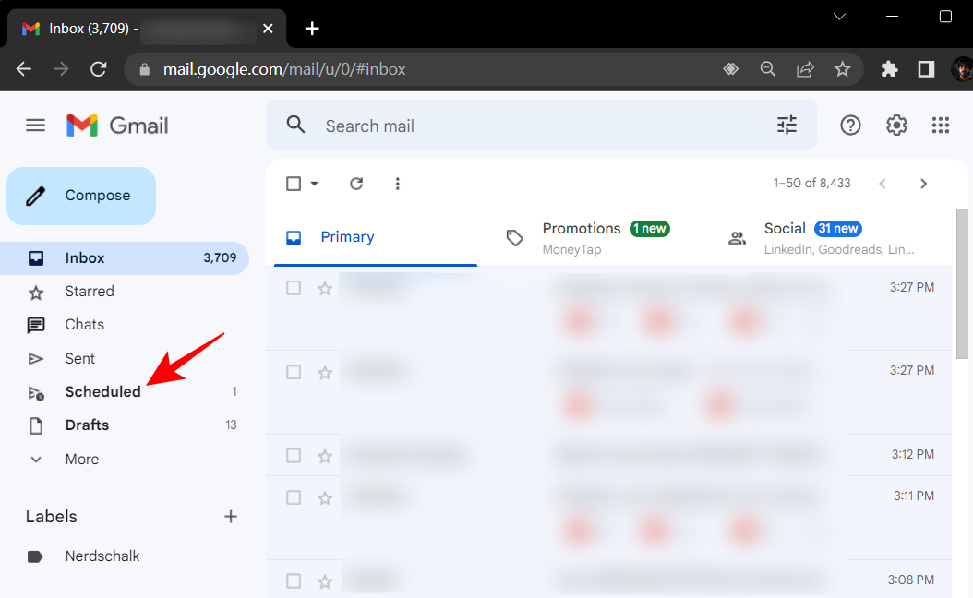Select the 3:12 PM email checkbox

(294, 455)
